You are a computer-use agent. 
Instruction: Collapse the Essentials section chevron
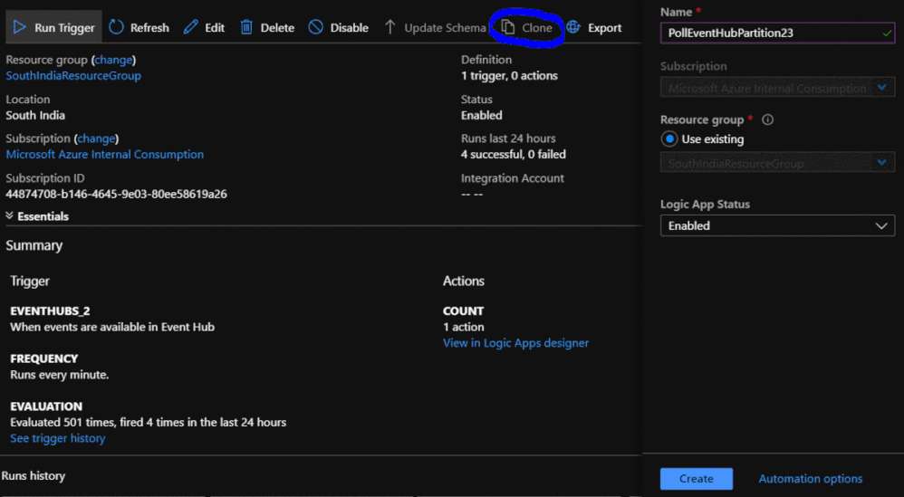point(9,215)
